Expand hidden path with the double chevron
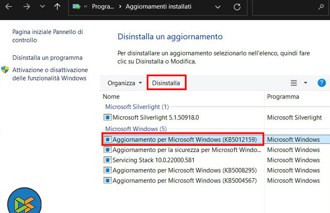Viewport: 330px width, 213px height. (x=85, y=7)
